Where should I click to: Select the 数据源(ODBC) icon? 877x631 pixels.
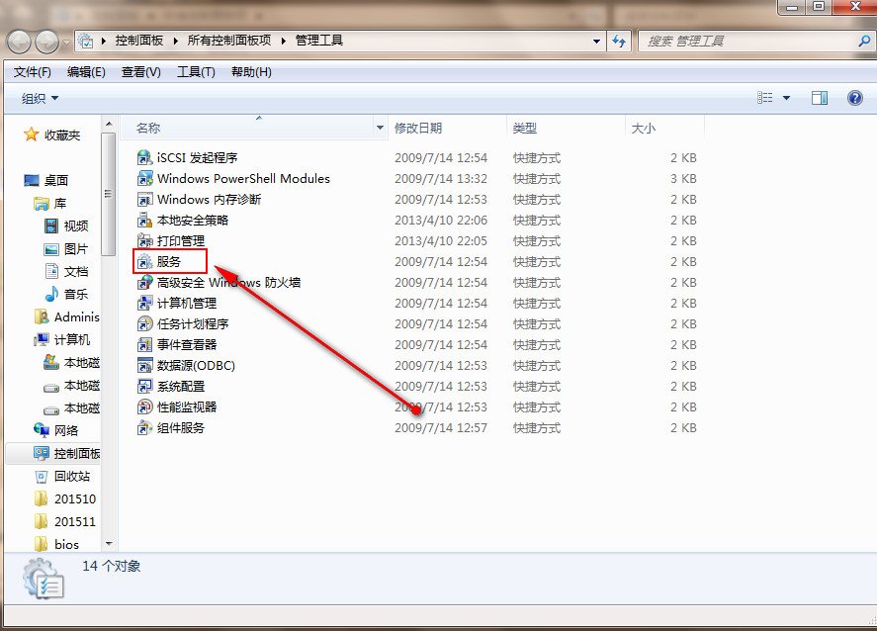click(145, 365)
